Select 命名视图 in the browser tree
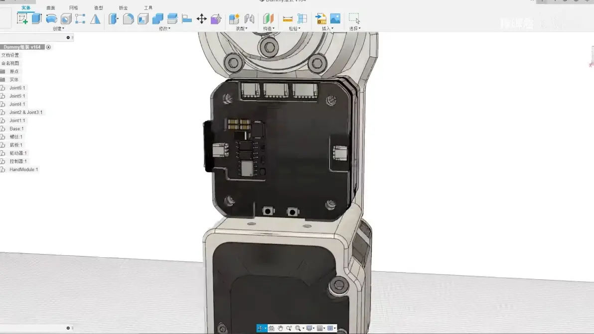594x334 pixels. point(10,64)
